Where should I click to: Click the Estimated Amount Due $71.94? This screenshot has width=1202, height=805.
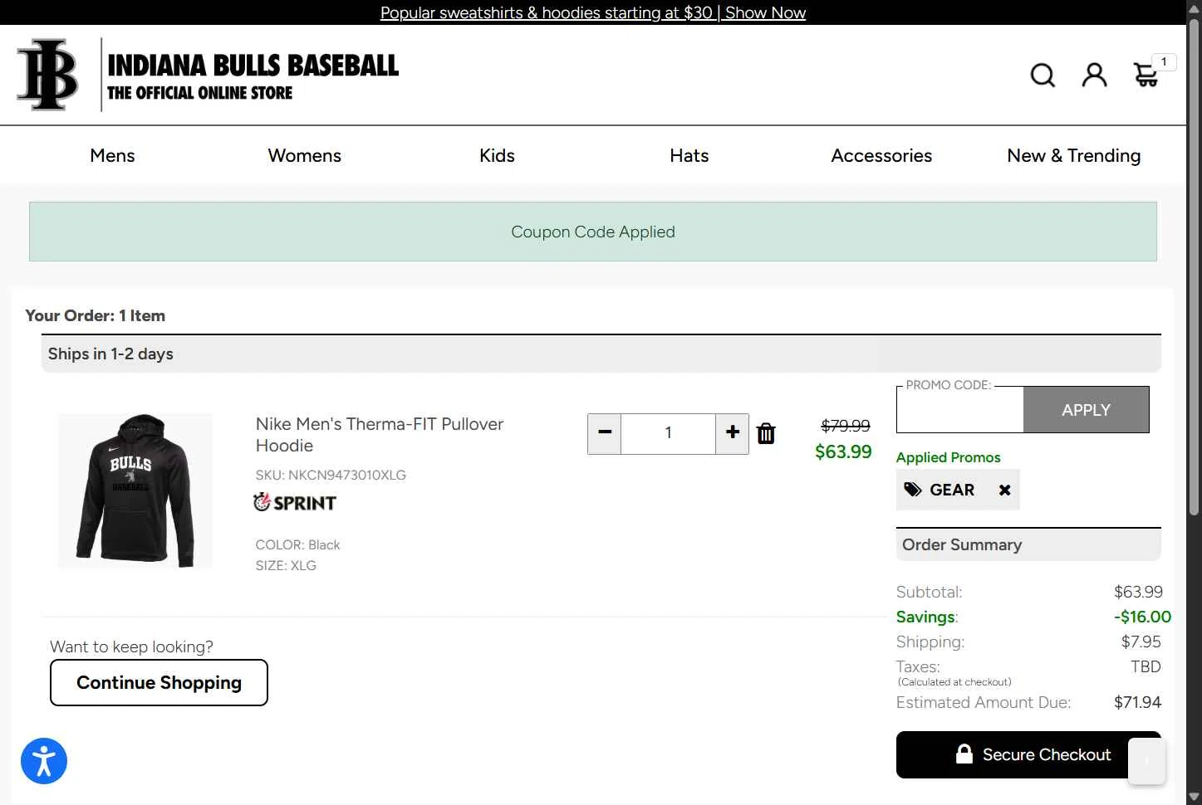click(1137, 702)
